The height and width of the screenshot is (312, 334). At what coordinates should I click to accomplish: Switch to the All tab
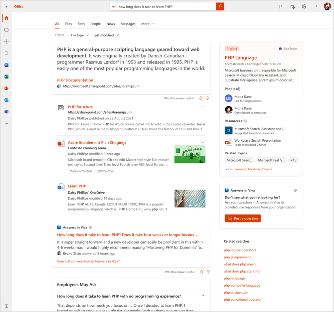57,24
